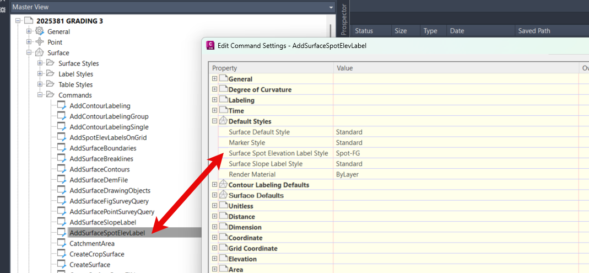Expand the Surface Defaults group

point(214,195)
